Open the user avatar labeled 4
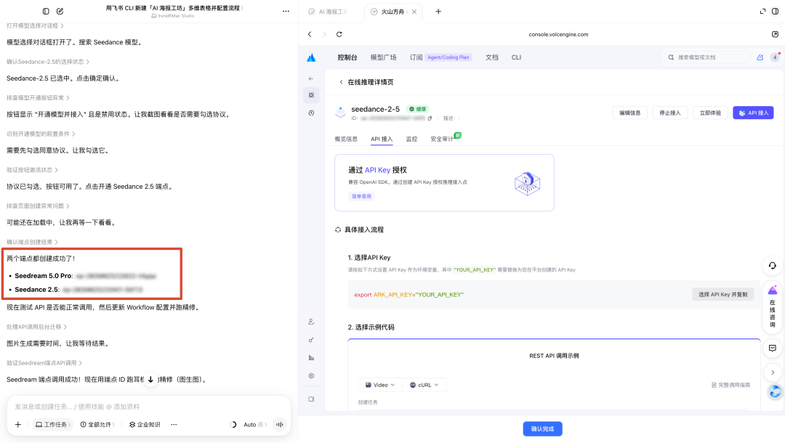Image resolution: width=785 pixels, height=443 pixels. (775, 57)
